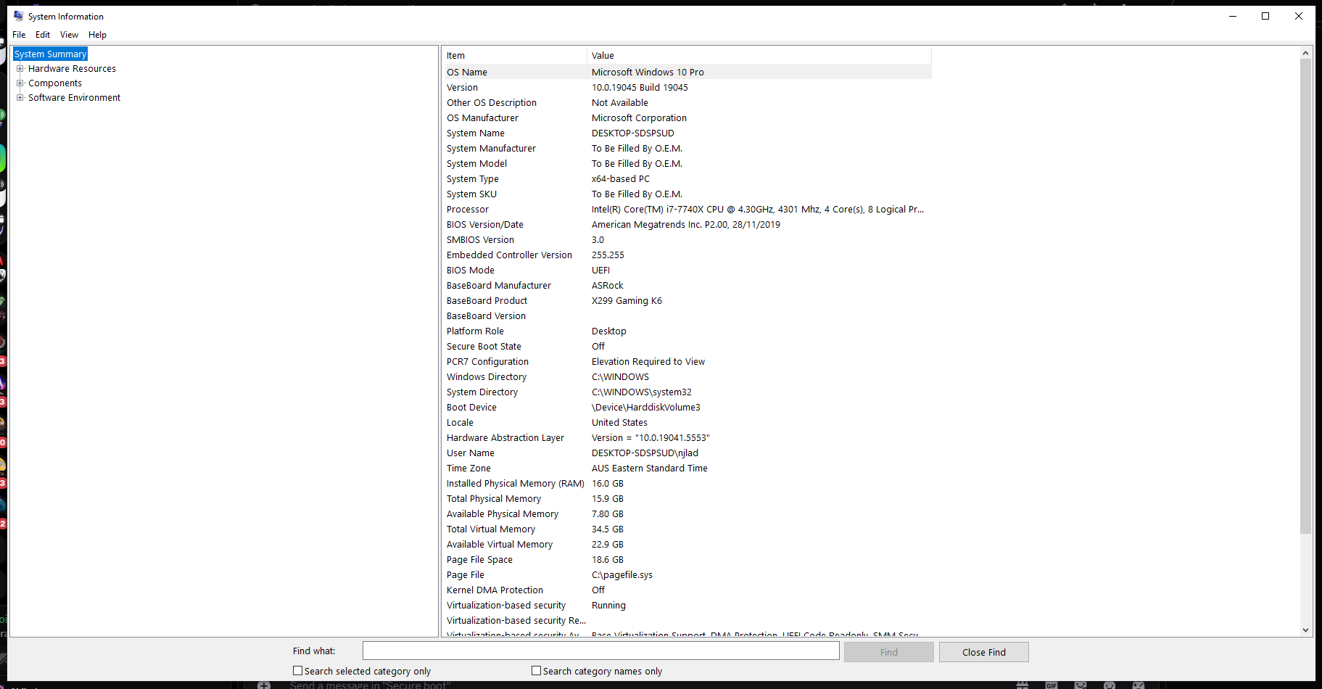Select the User Name row
This screenshot has width=1322, height=689.
click(x=688, y=453)
